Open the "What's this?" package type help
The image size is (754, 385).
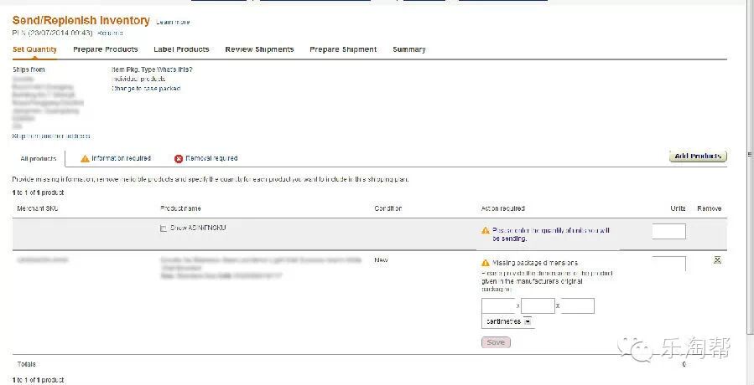coord(175,69)
